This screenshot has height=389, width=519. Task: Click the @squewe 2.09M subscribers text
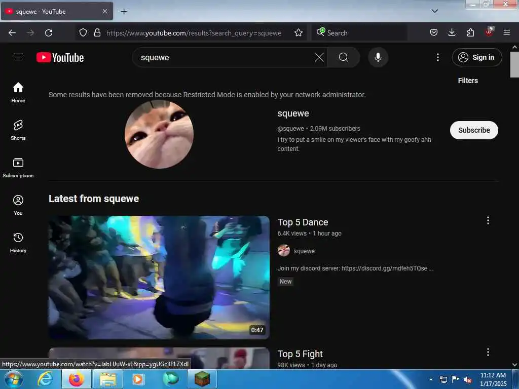[x=319, y=128]
